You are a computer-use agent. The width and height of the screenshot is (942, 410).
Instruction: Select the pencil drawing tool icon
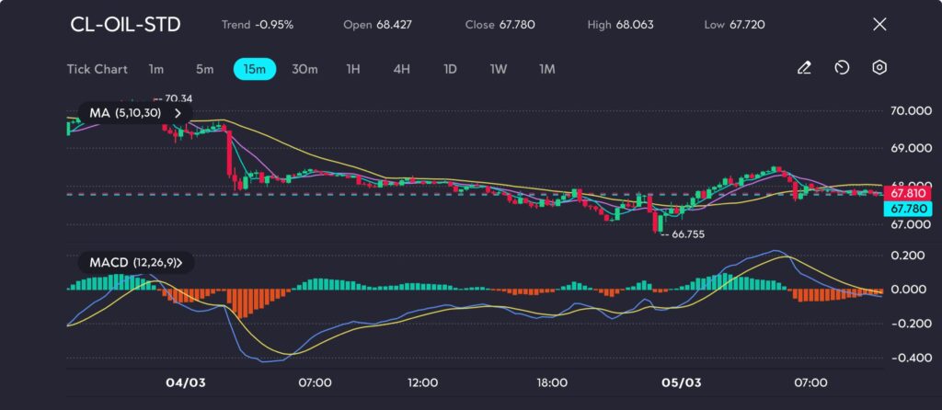click(804, 68)
